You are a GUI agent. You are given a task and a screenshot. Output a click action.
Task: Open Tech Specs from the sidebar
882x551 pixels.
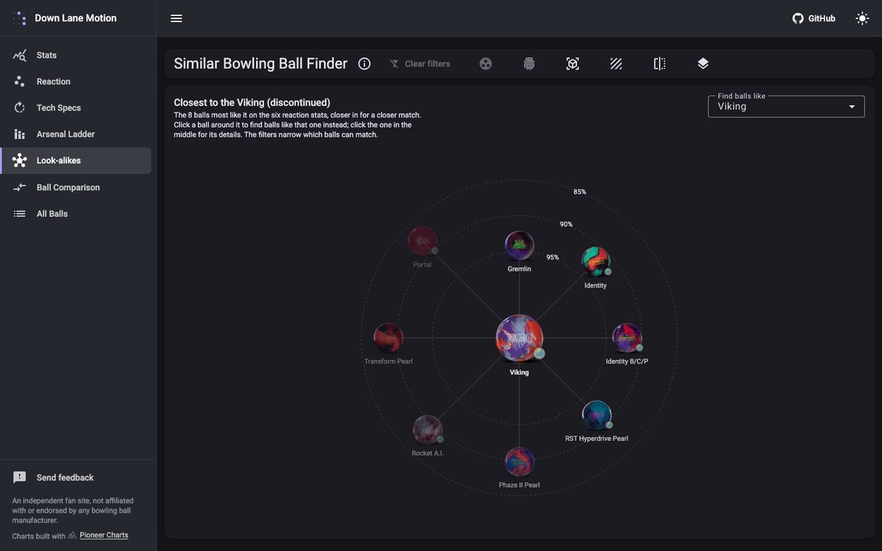click(x=76, y=108)
